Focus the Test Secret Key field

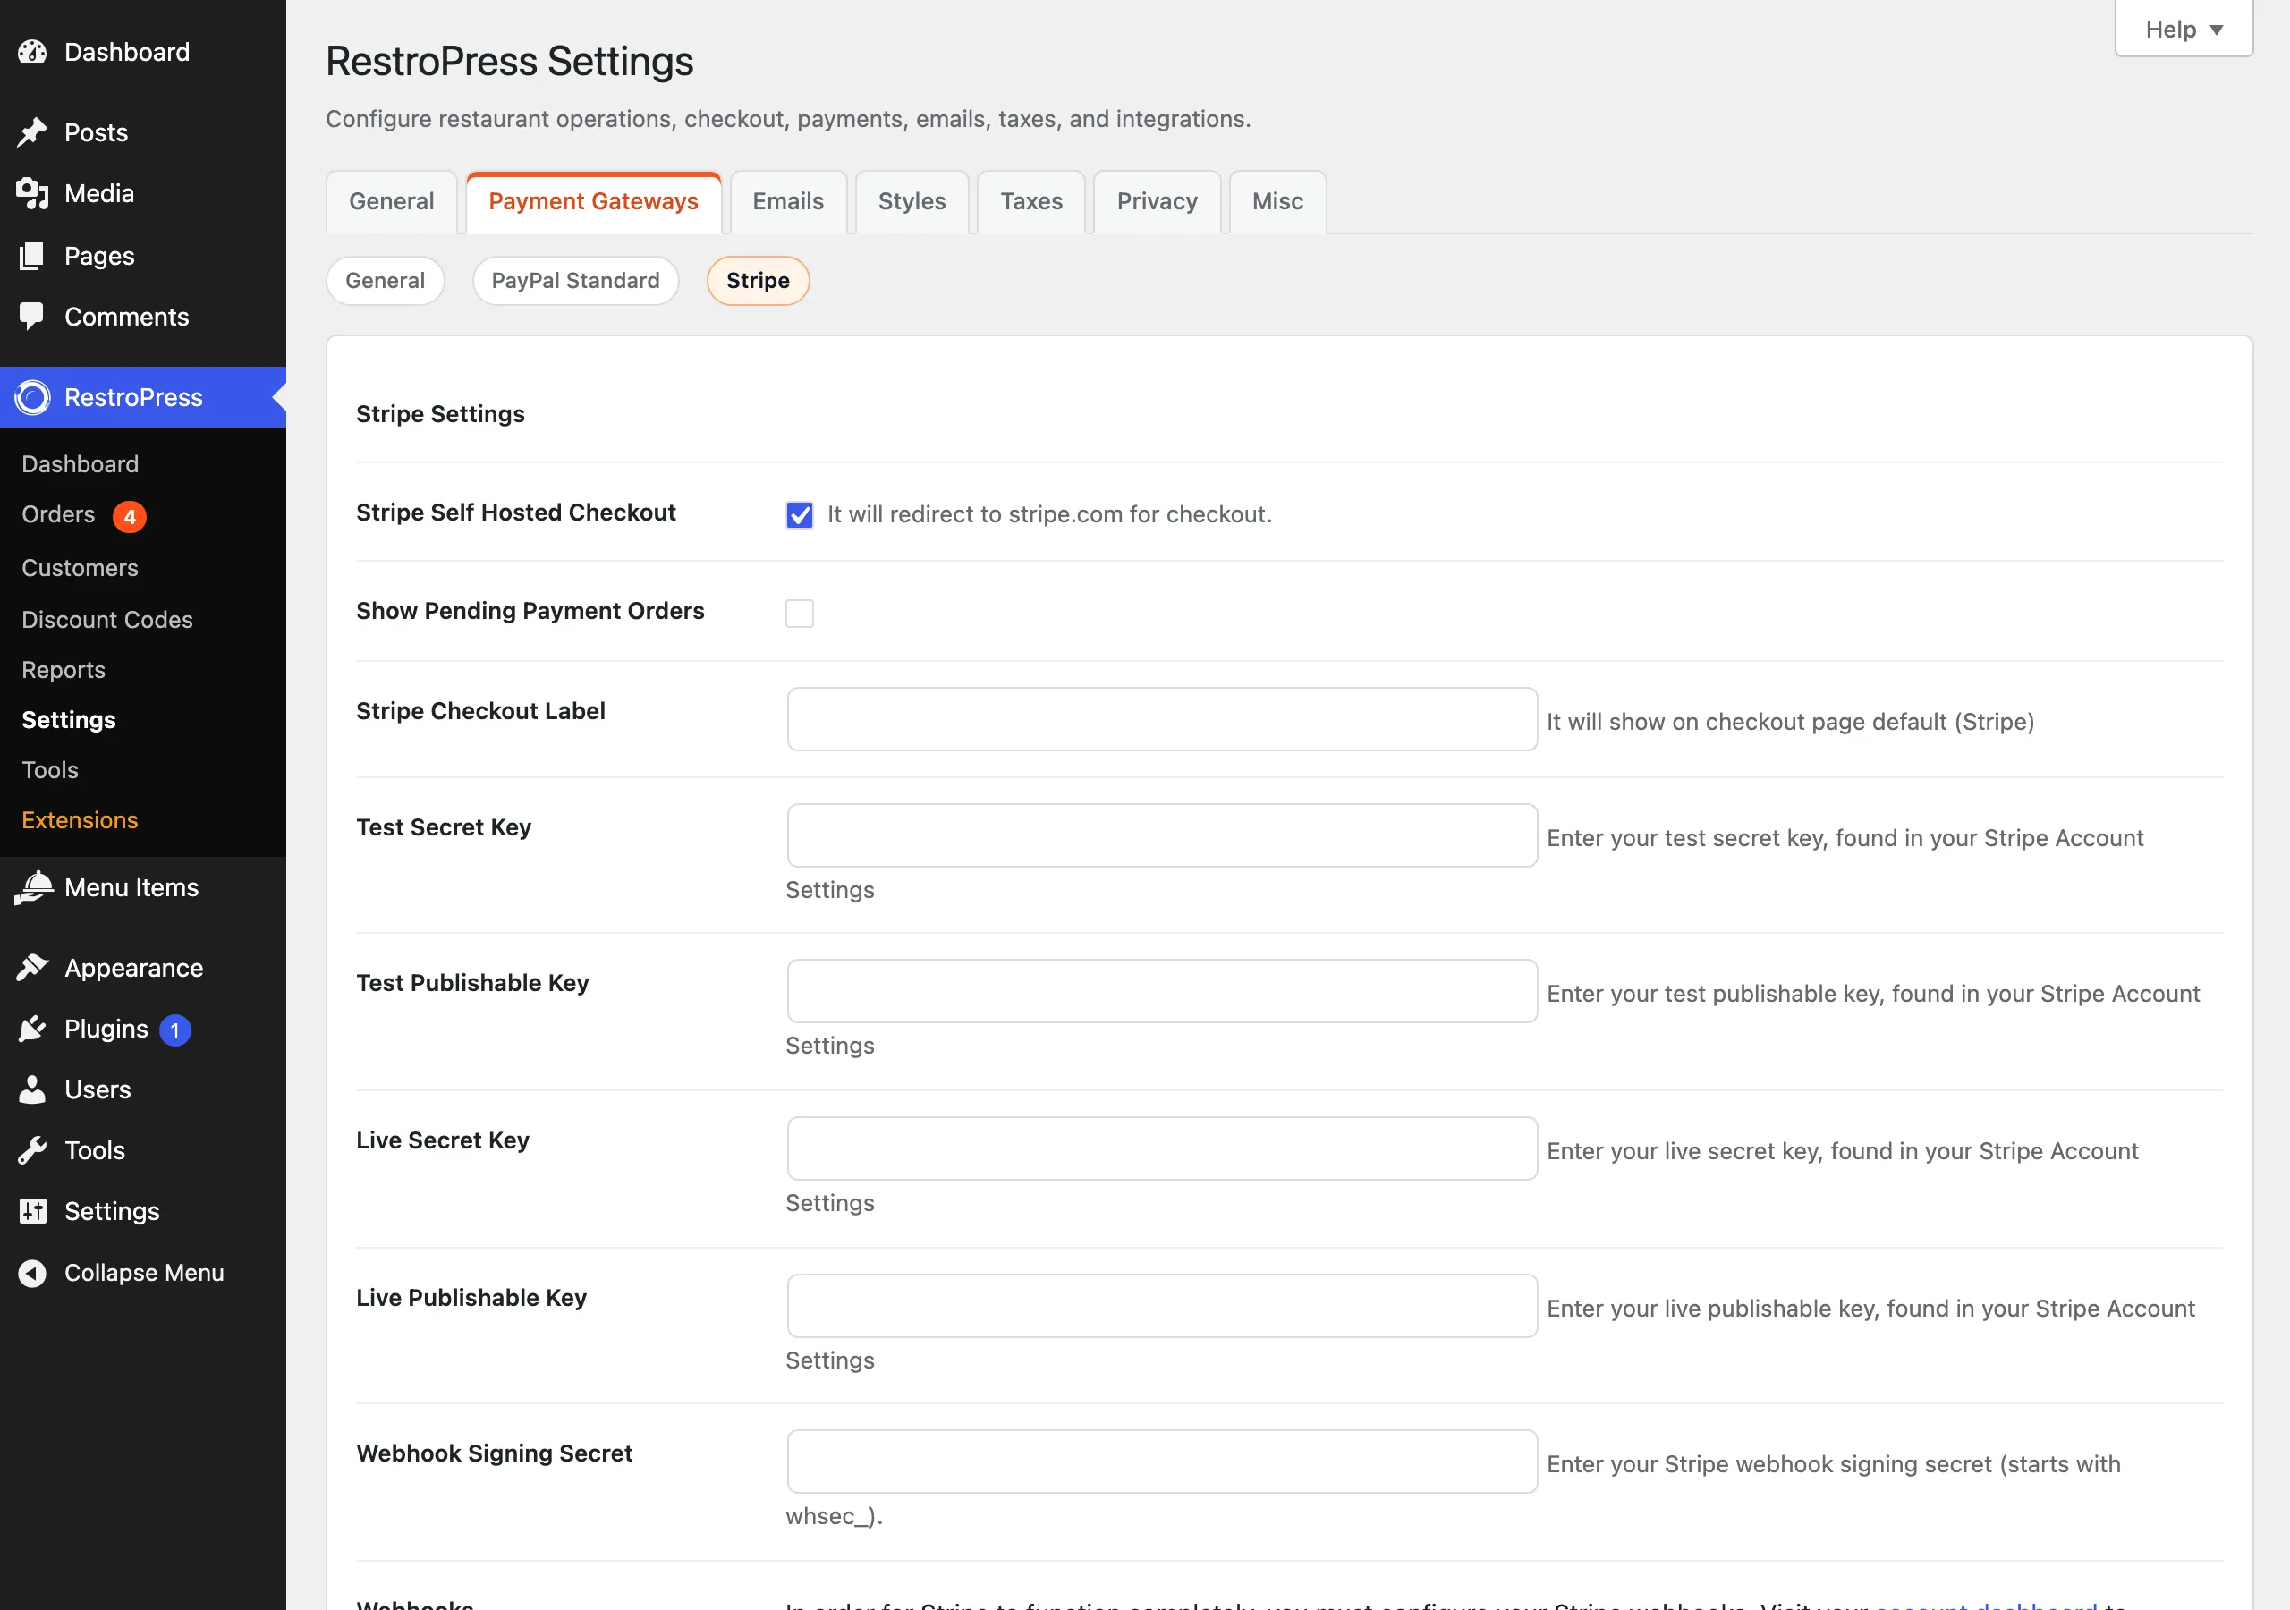pyautogui.click(x=1162, y=836)
